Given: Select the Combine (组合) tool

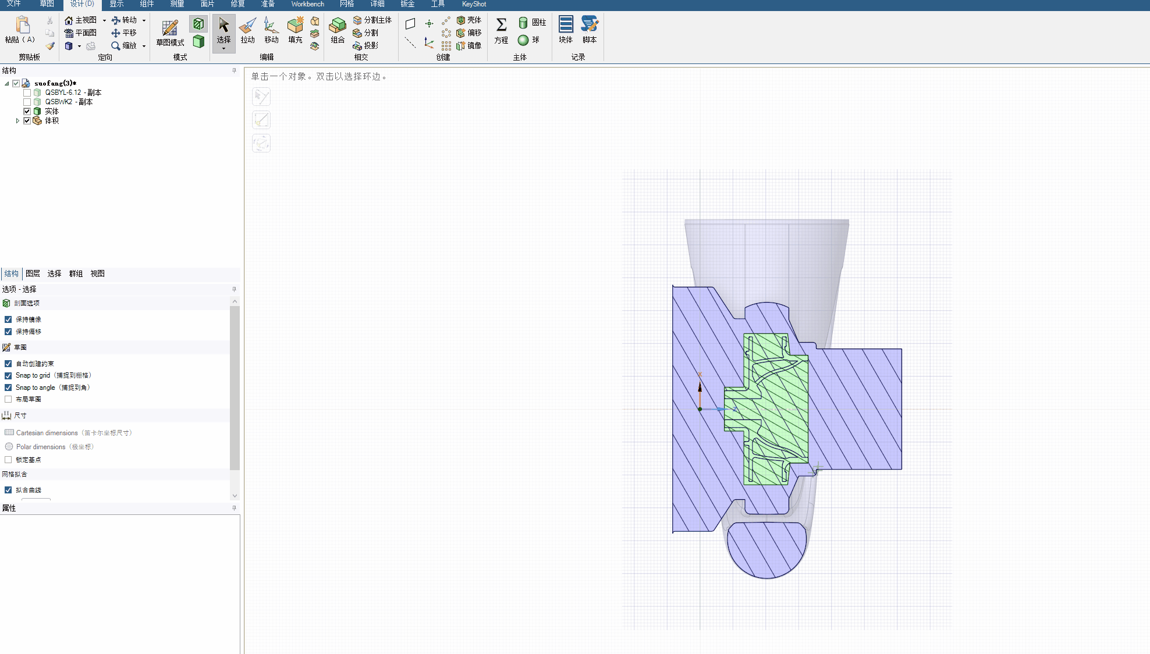Looking at the screenshot, I should tap(338, 30).
